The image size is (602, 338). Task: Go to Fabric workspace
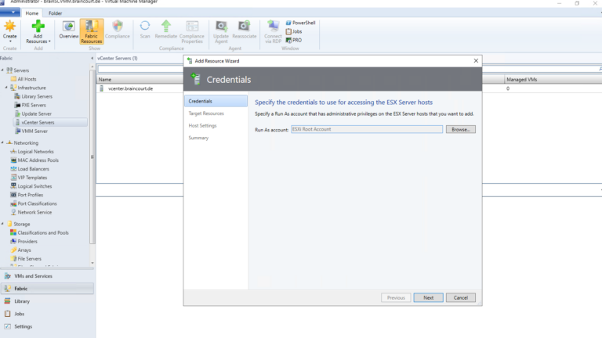click(x=47, y=289)
